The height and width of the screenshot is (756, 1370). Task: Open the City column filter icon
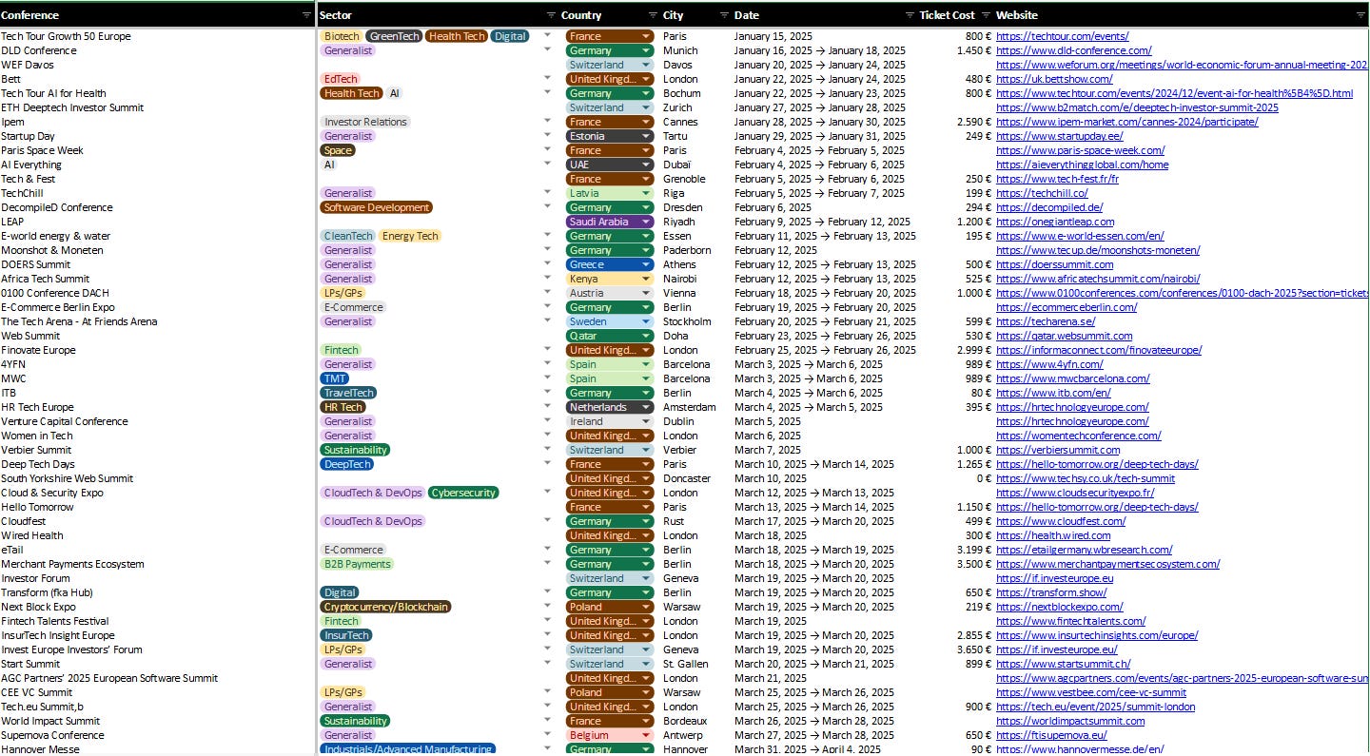724,15
